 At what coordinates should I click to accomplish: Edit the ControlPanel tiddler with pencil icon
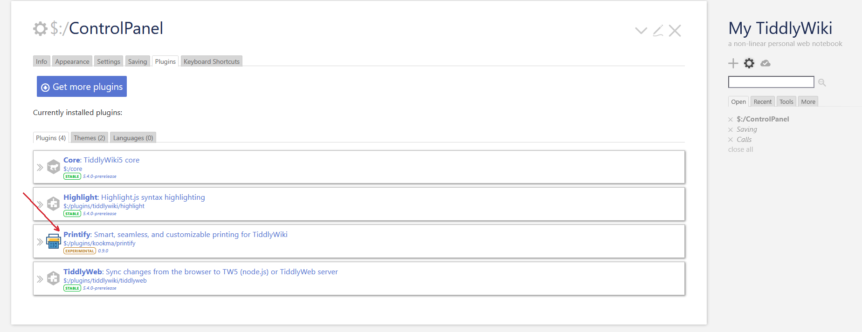[x=658, y=31]
